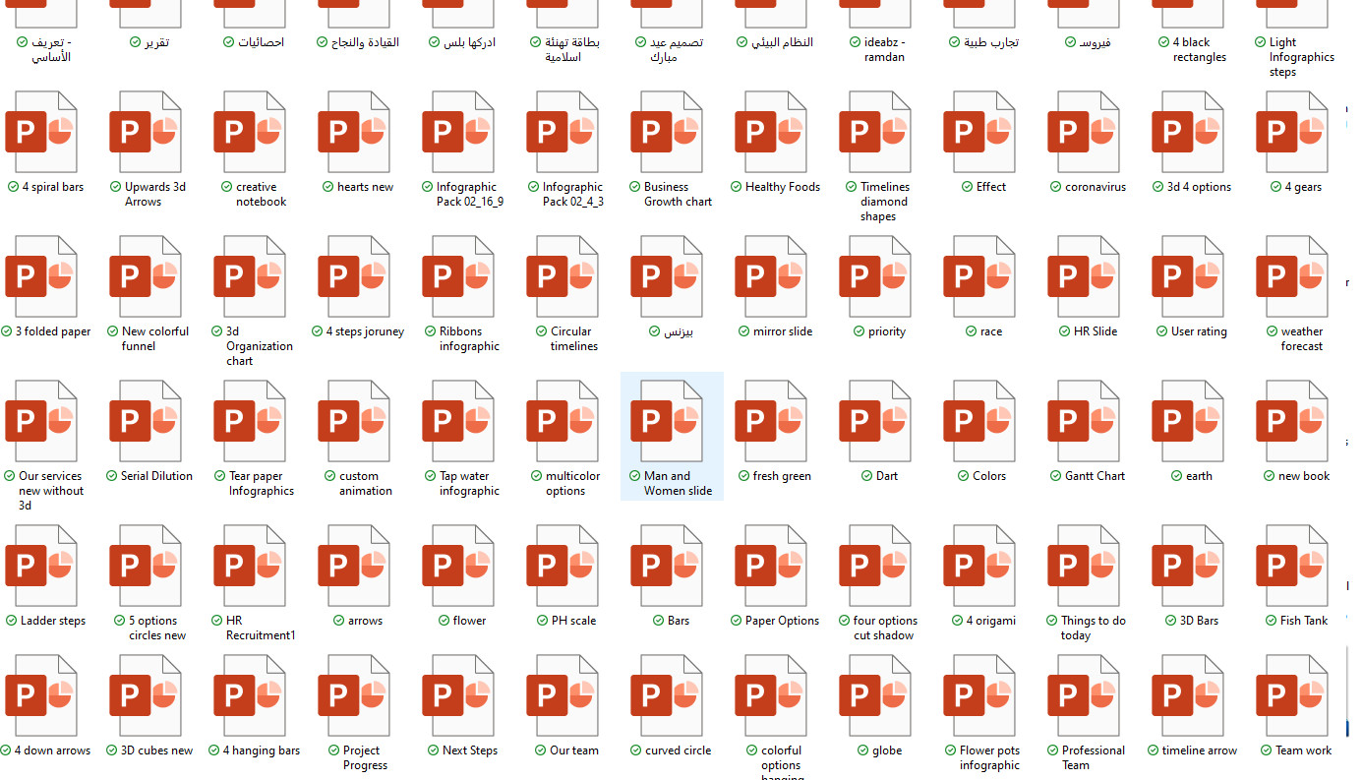Select the '3d 4 options' file name

coord(1199,187)
